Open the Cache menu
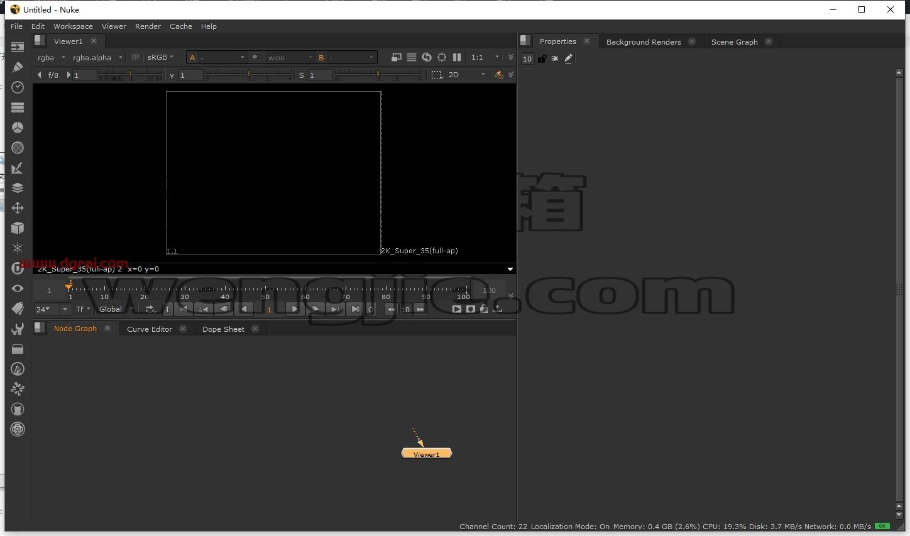 click(181, 26)
